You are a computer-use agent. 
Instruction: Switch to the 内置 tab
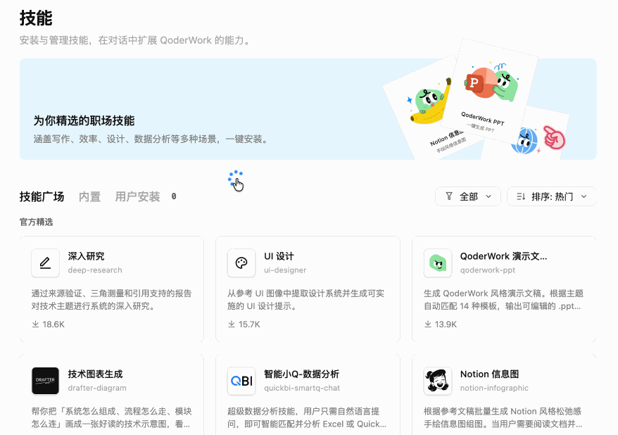pos(90,196)
